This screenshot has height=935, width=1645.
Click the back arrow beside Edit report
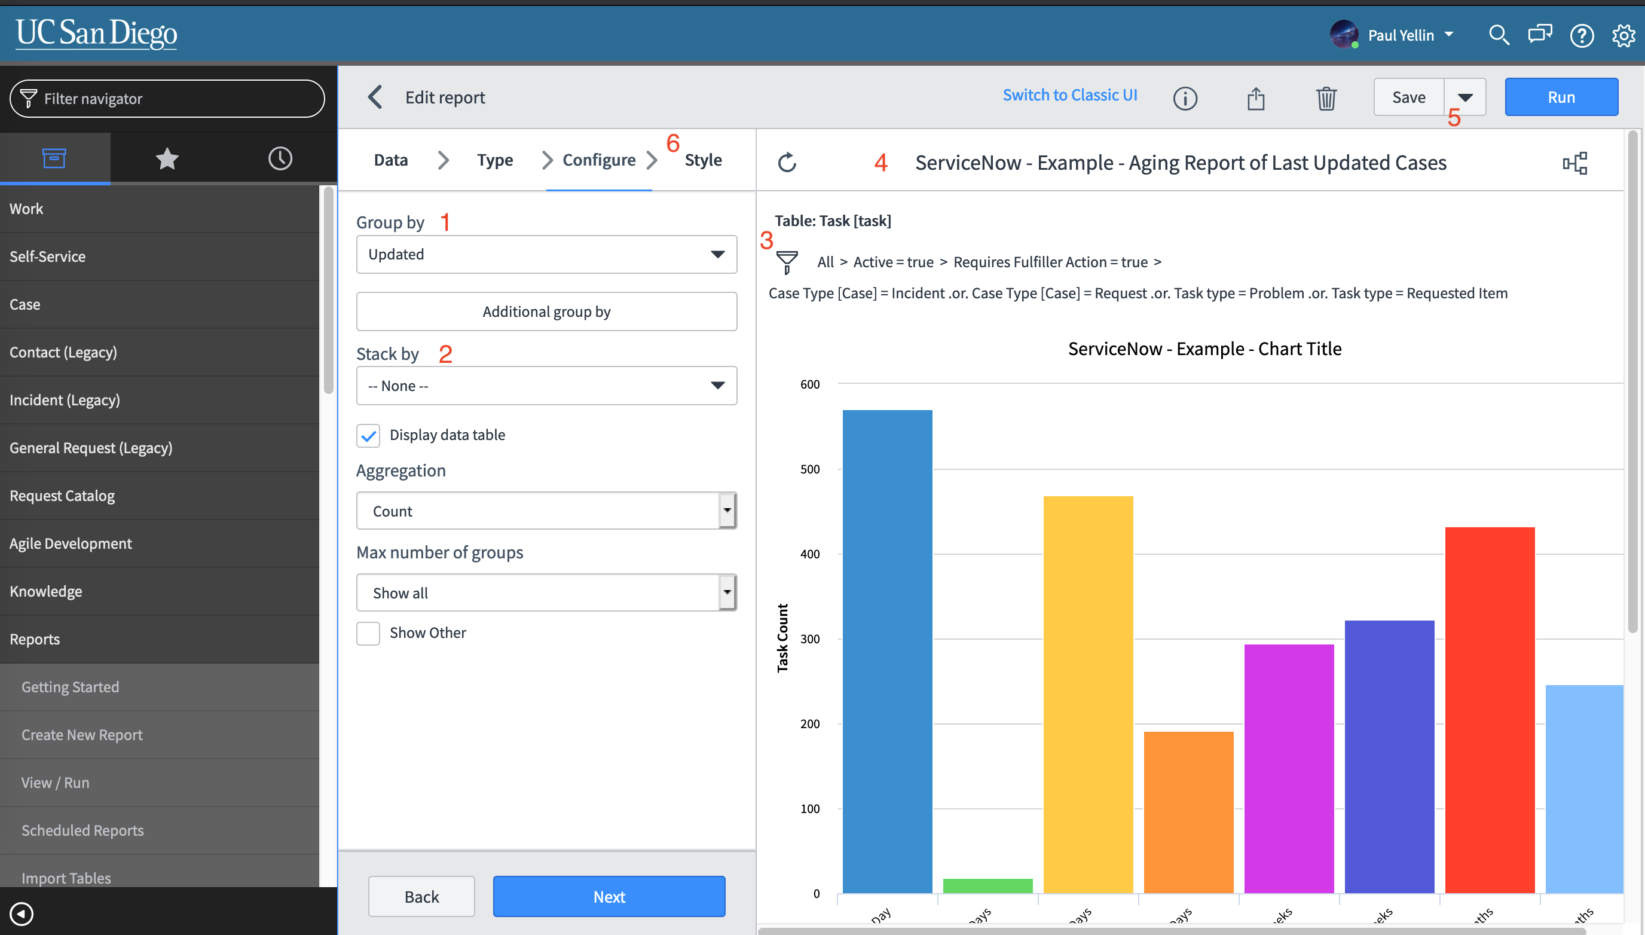(x=375, y=97)
